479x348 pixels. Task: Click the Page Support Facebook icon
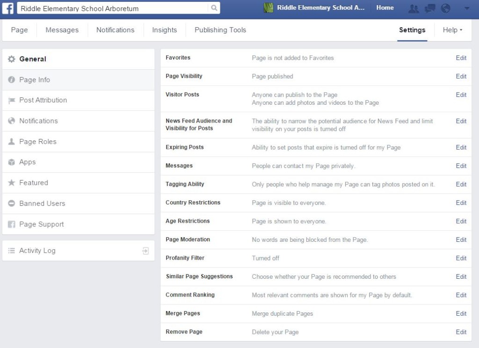coord(11,224)
